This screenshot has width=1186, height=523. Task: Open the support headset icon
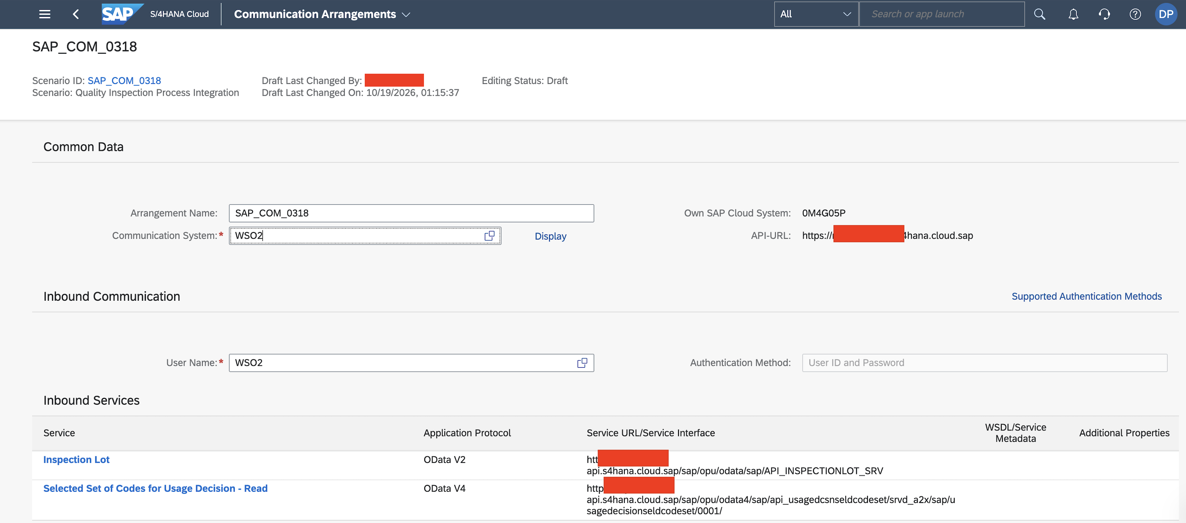tap(1104, 14)
